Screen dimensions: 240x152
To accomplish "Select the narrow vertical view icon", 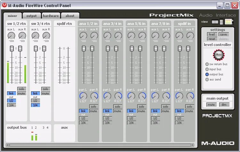I will coord(221,22).
